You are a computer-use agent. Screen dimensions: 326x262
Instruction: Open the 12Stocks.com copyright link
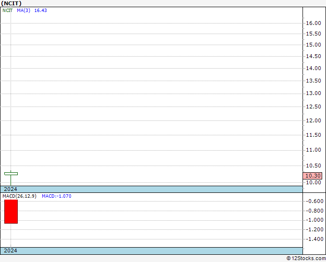[306, 259]
